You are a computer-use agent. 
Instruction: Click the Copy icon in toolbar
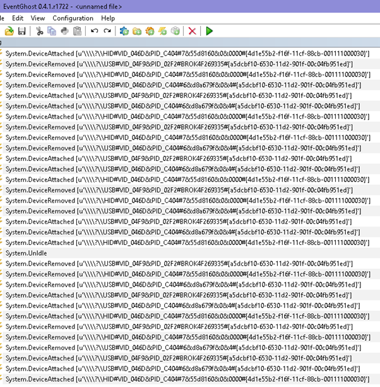[x=52, y=32]
